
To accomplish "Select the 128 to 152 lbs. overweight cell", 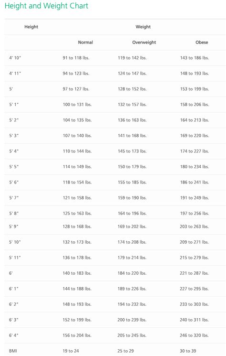I will point(132,89).
